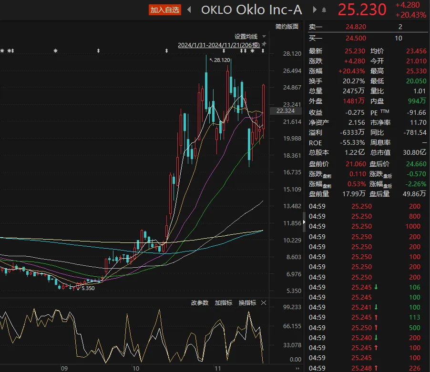
Task: Click the 买一 bid price 24.500
Action: [356, 38]
